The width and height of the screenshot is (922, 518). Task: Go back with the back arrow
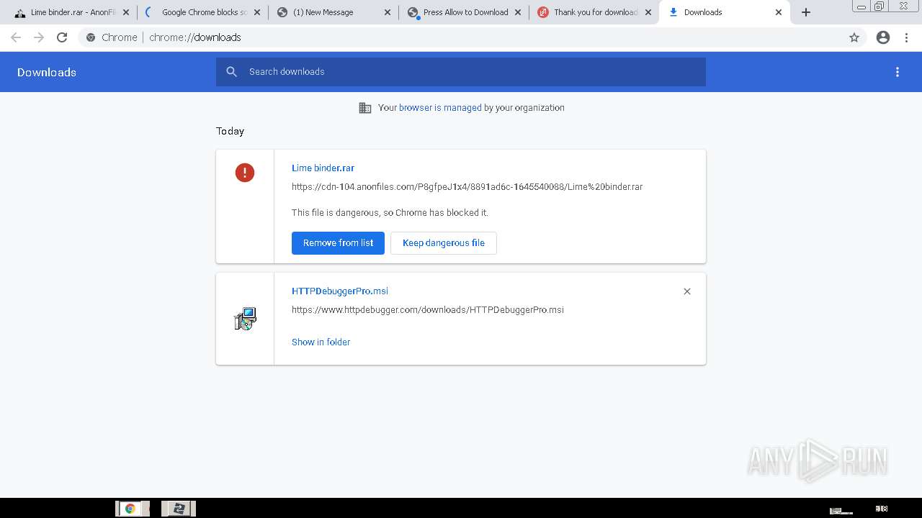coord(16,37)
